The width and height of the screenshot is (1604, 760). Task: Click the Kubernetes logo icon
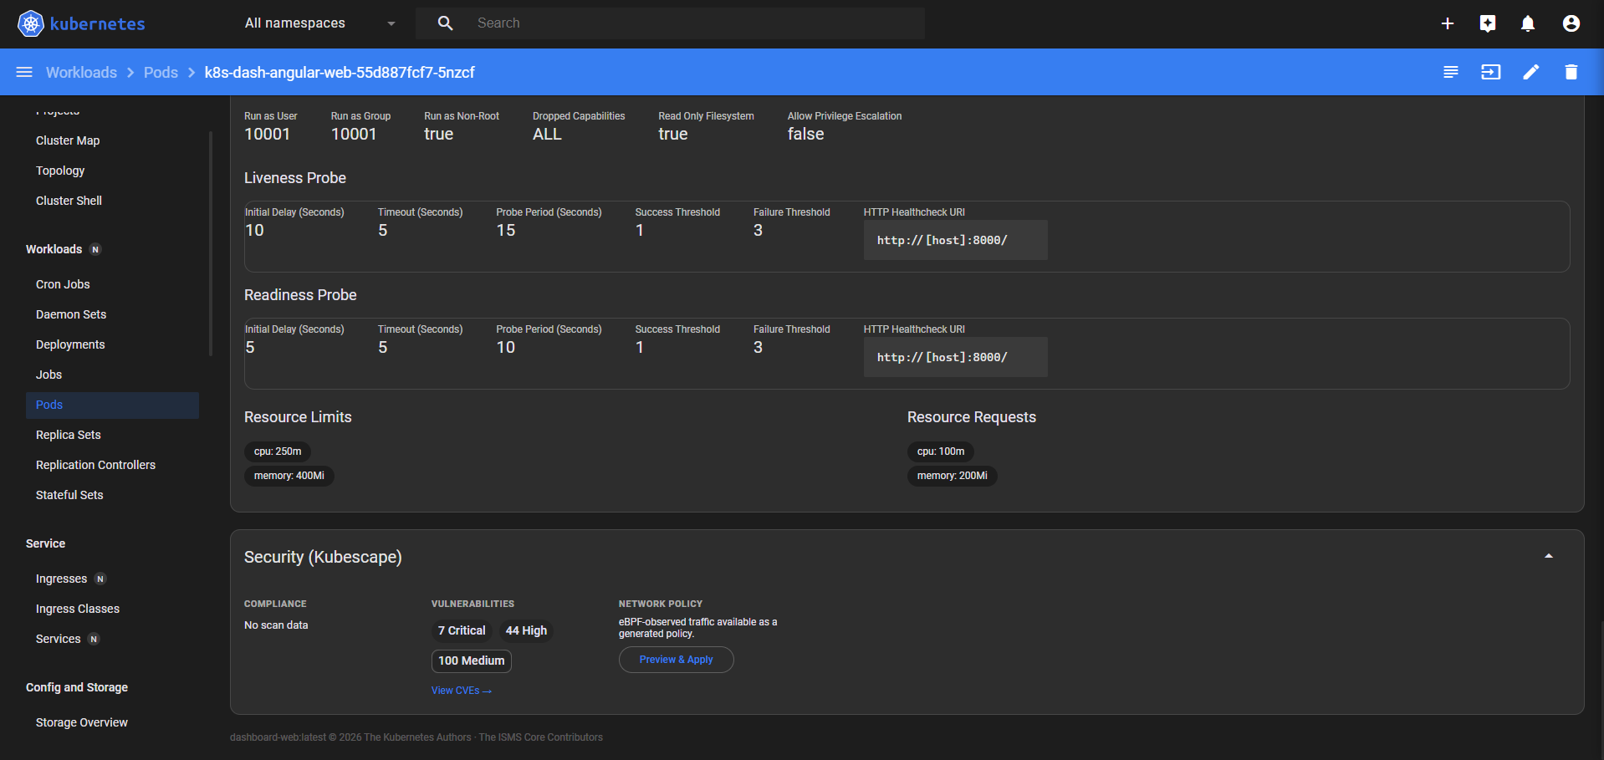[x=31, y=23]
